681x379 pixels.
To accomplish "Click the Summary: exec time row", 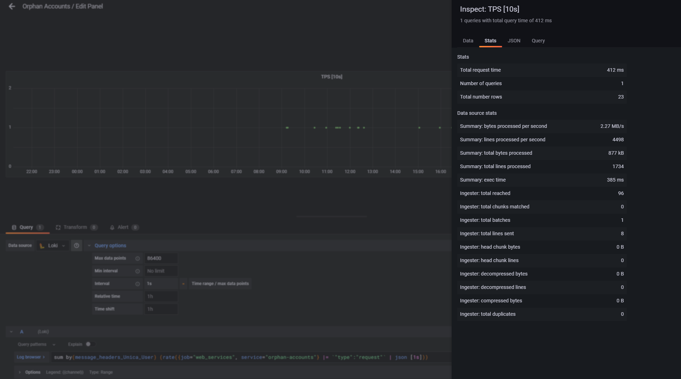I will coord(542,180).
